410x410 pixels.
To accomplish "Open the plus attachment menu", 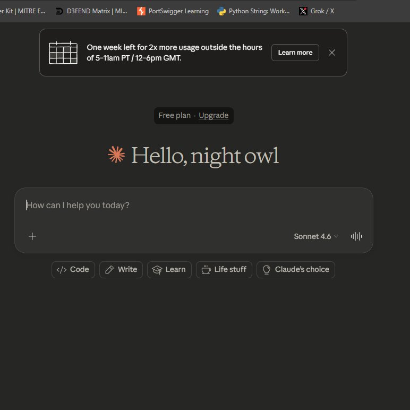I will coord(32,236).
